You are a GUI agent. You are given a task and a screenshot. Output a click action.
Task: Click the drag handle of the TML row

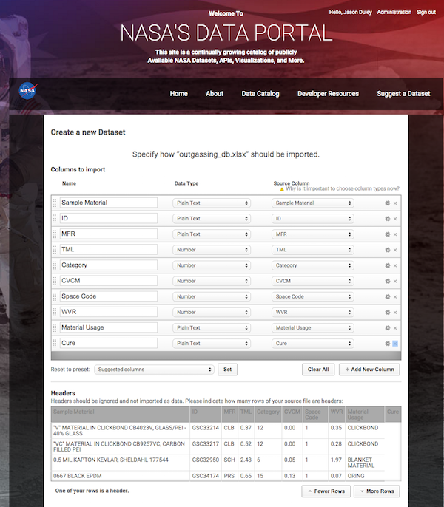click(x=55, y=250)
